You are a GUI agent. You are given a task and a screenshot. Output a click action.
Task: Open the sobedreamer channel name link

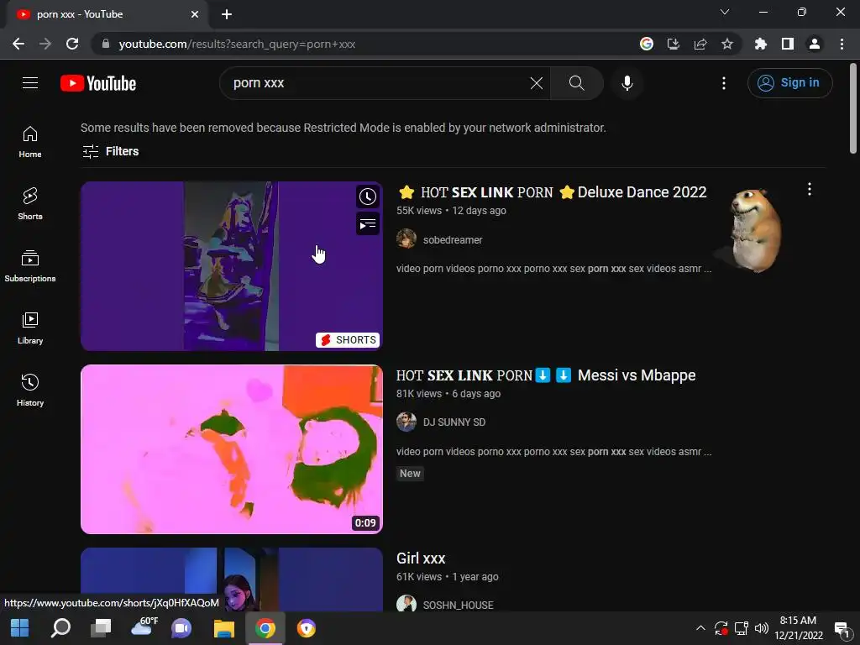[453, 239]
